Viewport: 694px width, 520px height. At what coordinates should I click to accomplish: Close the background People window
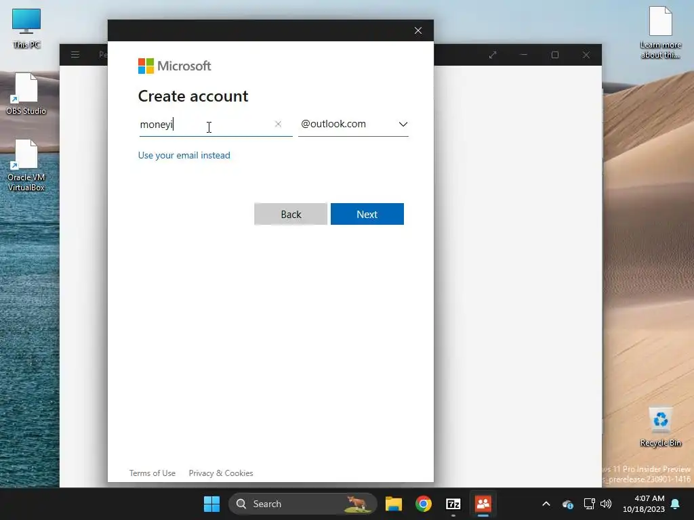pyautogui.click(x=586, y=55)
